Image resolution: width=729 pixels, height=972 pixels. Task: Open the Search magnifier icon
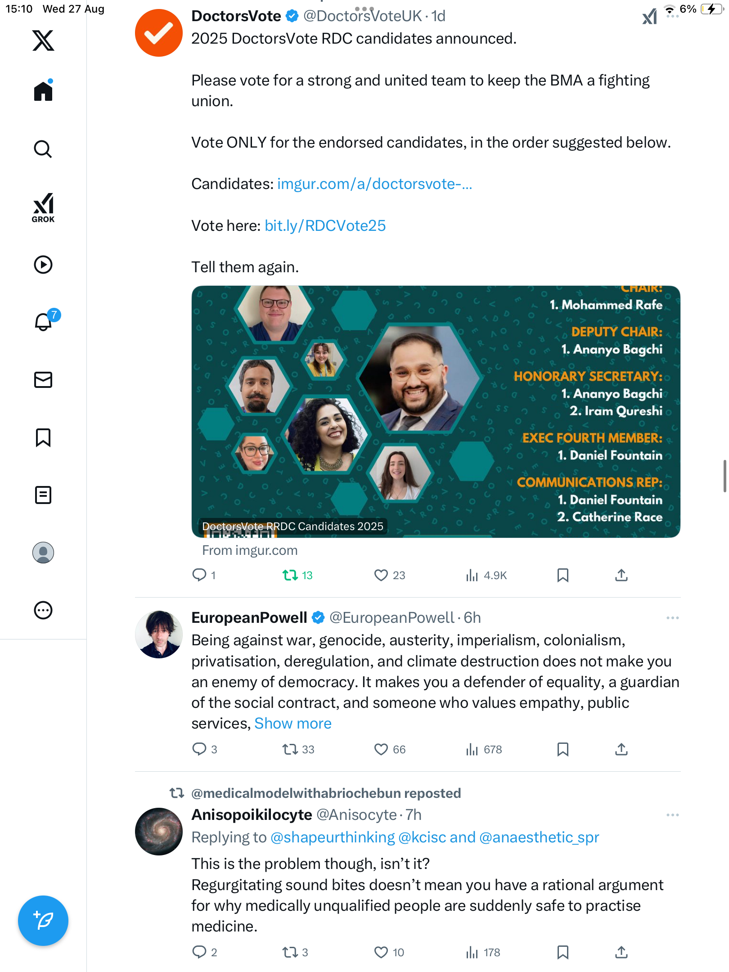point(43,149)
